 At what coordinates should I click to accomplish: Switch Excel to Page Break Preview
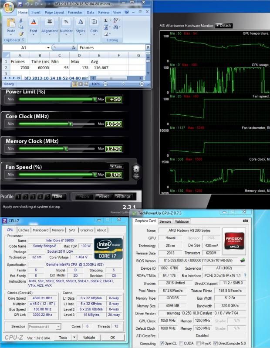tap(86, 84)
